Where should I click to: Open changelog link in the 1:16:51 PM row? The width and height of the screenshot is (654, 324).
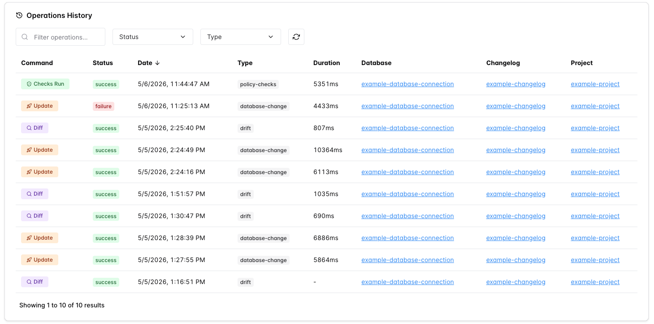[x=516, y=282]
